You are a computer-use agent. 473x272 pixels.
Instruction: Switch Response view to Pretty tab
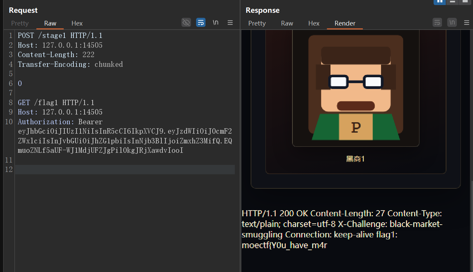257,23
